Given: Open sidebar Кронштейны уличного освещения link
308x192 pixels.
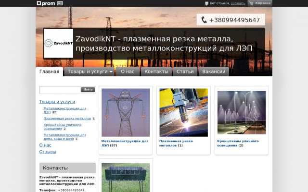Looking at the screenshot, I should [x=62, y=127].
